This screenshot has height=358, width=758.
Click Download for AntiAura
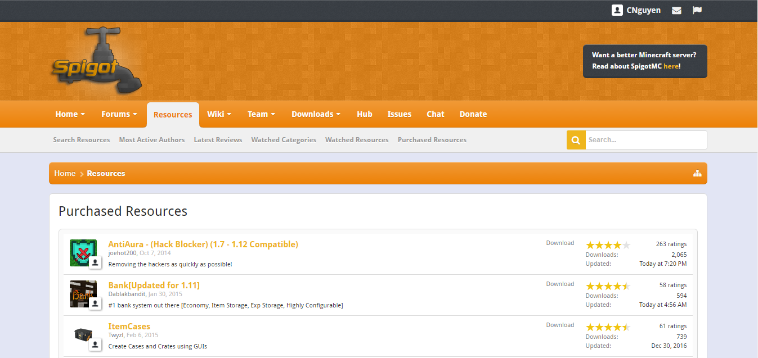[560, 243]
